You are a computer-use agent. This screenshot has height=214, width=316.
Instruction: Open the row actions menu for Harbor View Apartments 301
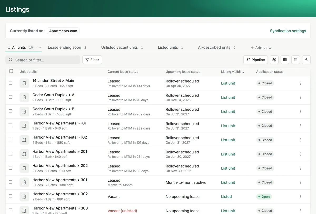pos(300,182)
